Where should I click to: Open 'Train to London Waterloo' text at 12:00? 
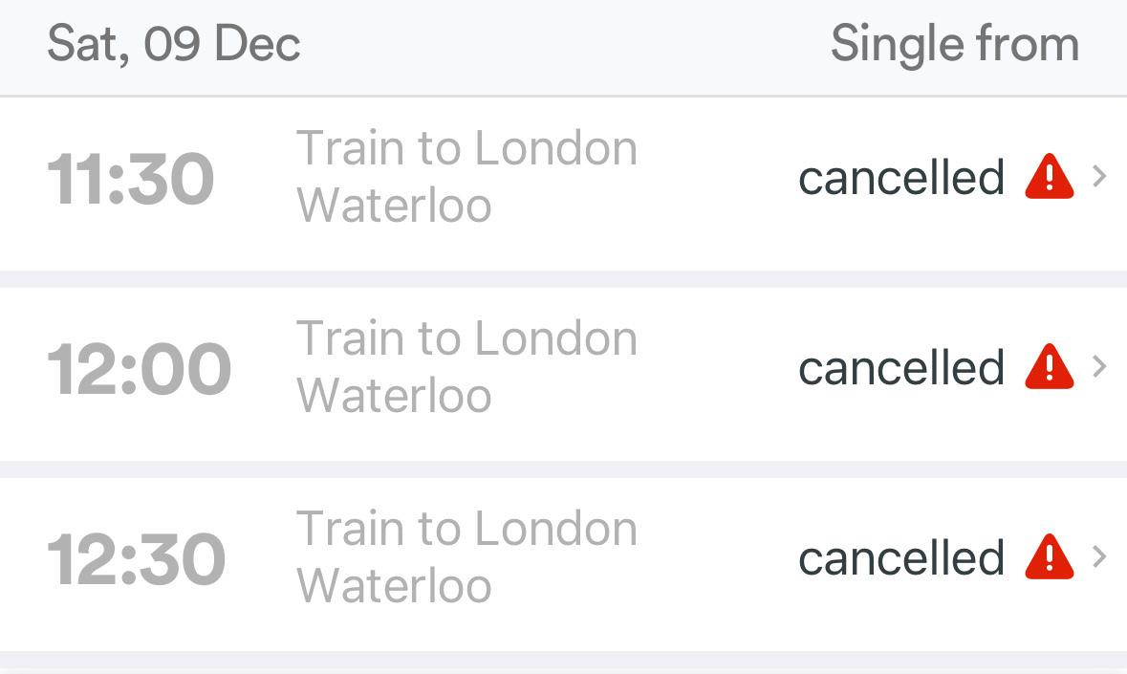click(466, 367)
